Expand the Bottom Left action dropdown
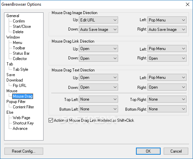Viewport: 193px width, 159px height. (98, 109)
